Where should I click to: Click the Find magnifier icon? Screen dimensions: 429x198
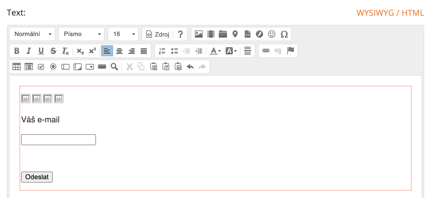tap(114, 67)
